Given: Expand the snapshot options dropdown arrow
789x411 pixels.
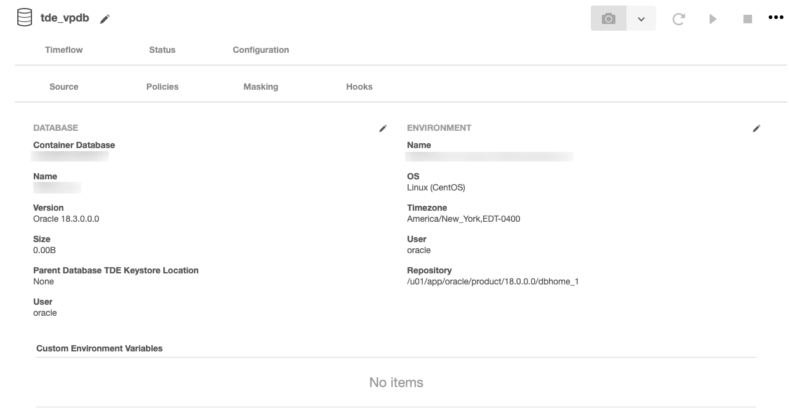Looking at the screenshot, I should [x=641, y=19].
